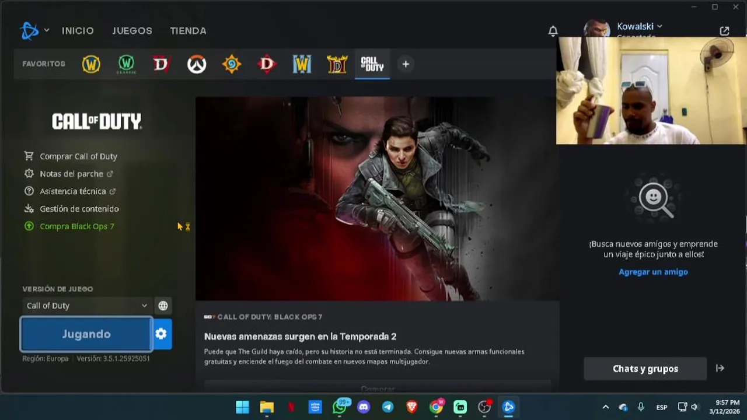Open the Call of Duty version dropdown
Screen dimensions: 747x420
[87, 306]
